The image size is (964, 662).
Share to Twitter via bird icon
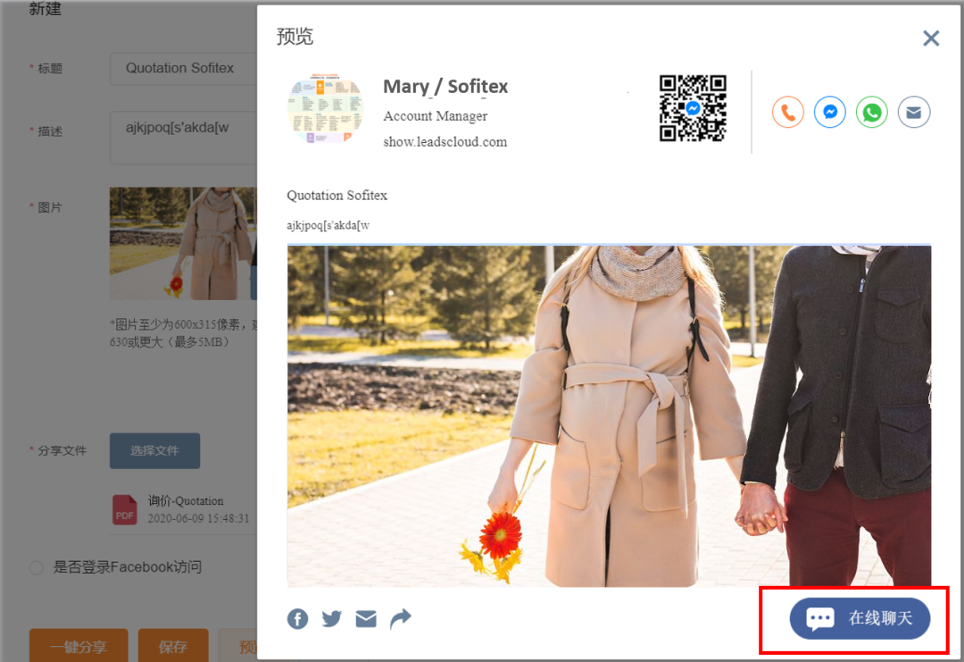point(331,618)
